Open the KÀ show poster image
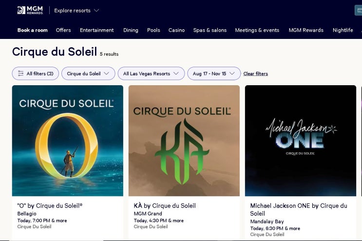The width and height of the screenshot is (362, 241). (184, 141)
